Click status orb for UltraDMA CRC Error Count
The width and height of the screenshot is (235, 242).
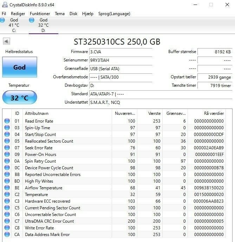pyautogui.click(x=7, y=221)
